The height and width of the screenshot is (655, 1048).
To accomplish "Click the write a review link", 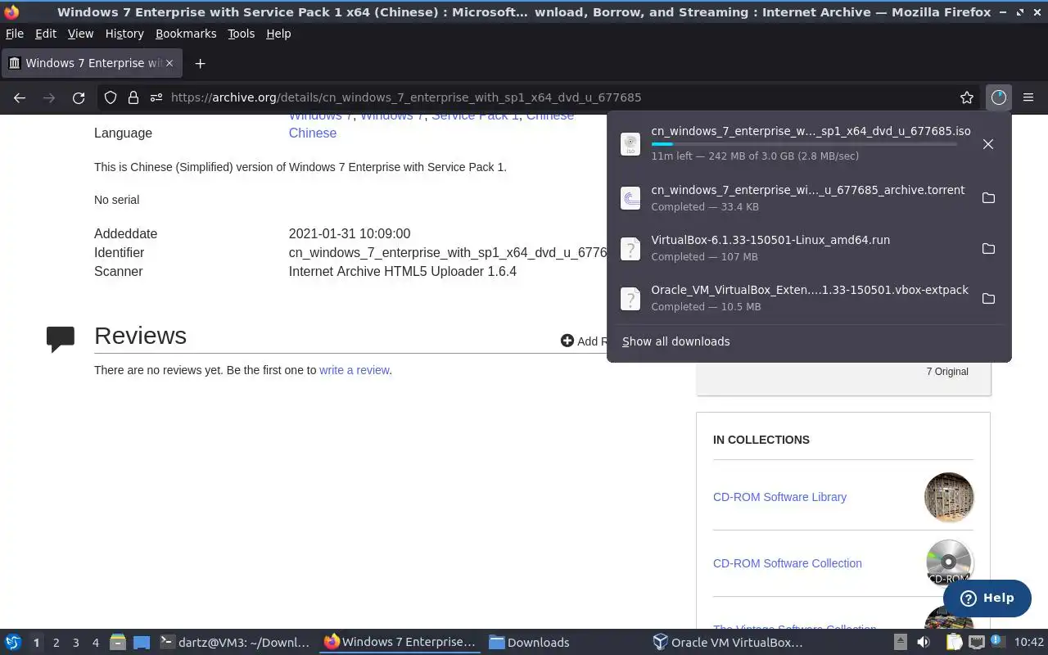I will pyautogui.click(x=354, y=370).
